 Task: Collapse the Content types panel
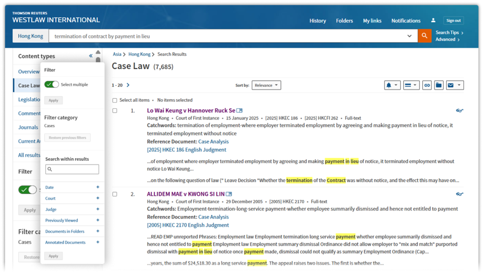[91, 56]
